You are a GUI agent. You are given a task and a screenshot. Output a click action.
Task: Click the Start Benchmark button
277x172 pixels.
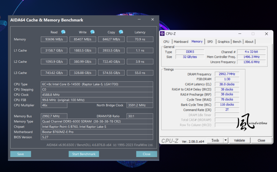[84, 154]
